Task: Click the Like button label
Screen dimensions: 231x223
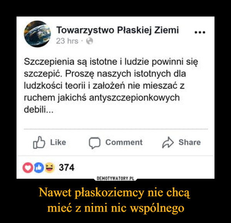Action: pos(58,143)
